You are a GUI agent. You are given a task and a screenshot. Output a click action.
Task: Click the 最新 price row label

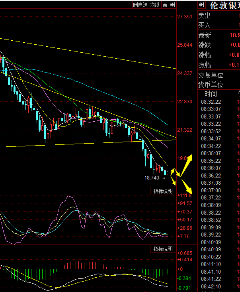click(x=205, y=35)
